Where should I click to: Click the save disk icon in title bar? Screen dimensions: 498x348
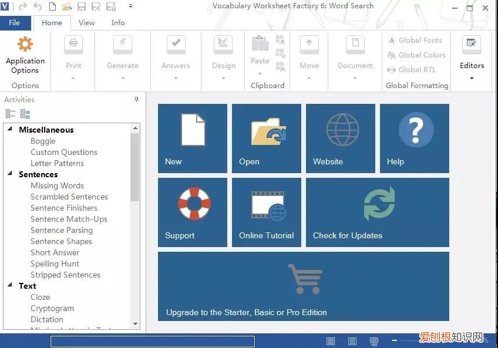tap(82, 6)
